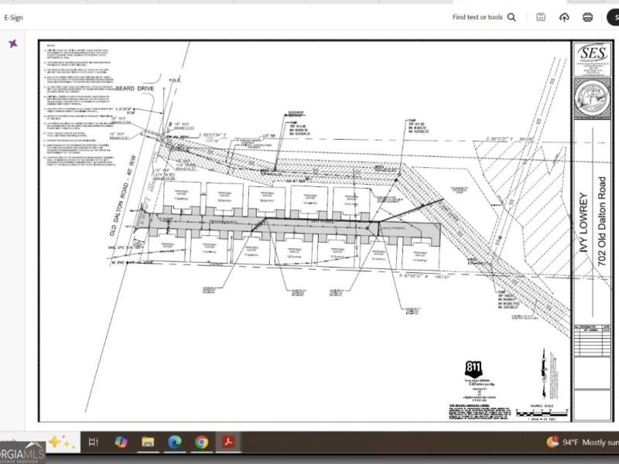Open the 94°F weather widget
619x464 pixels.
pos(583,442)
